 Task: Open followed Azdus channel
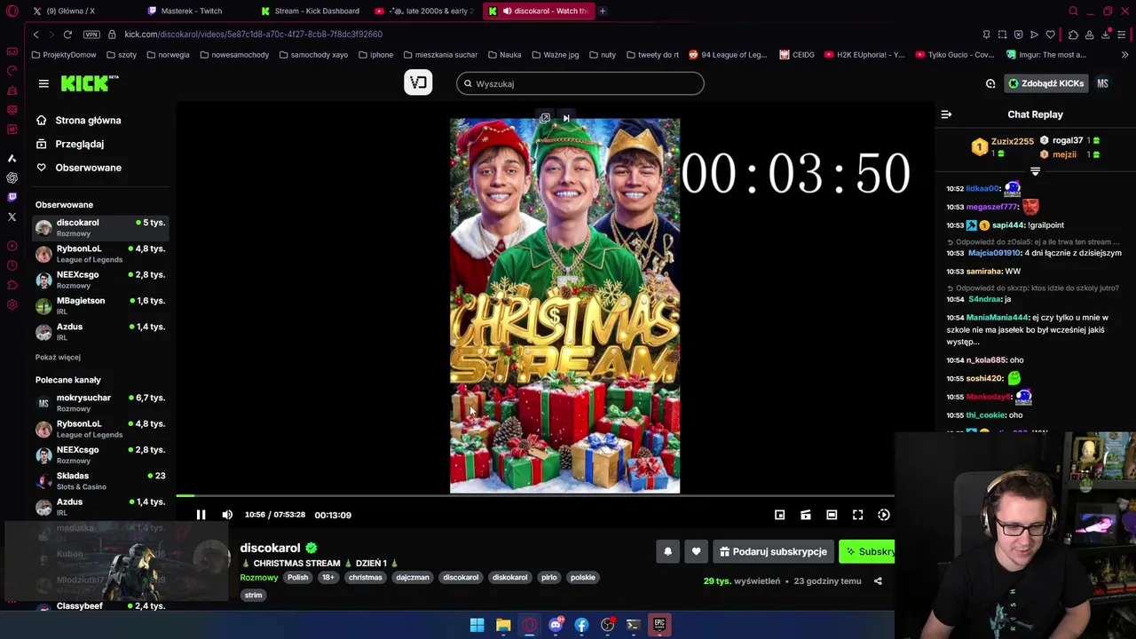tap(100, 331)
